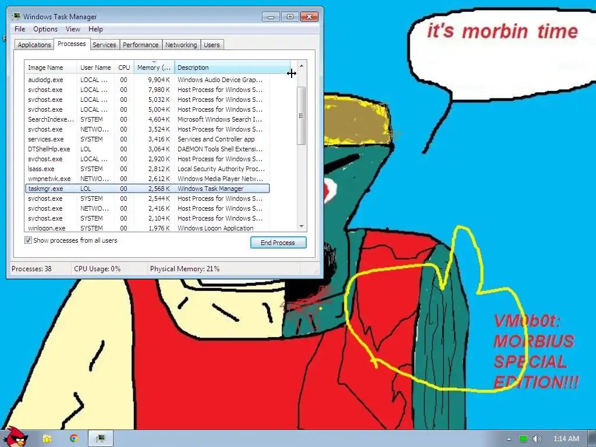Click the green tray icon
The height and width of the screenshot is (447, 596).
click(523, 439)
